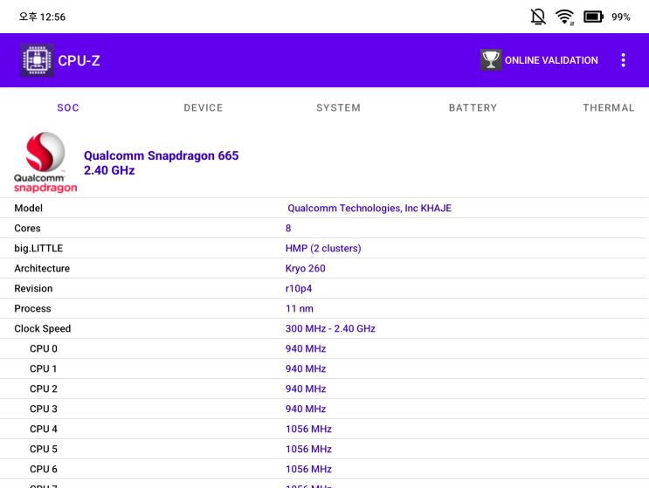
Task: Tap the CPU 3 label
Action: tap(44, 409)
